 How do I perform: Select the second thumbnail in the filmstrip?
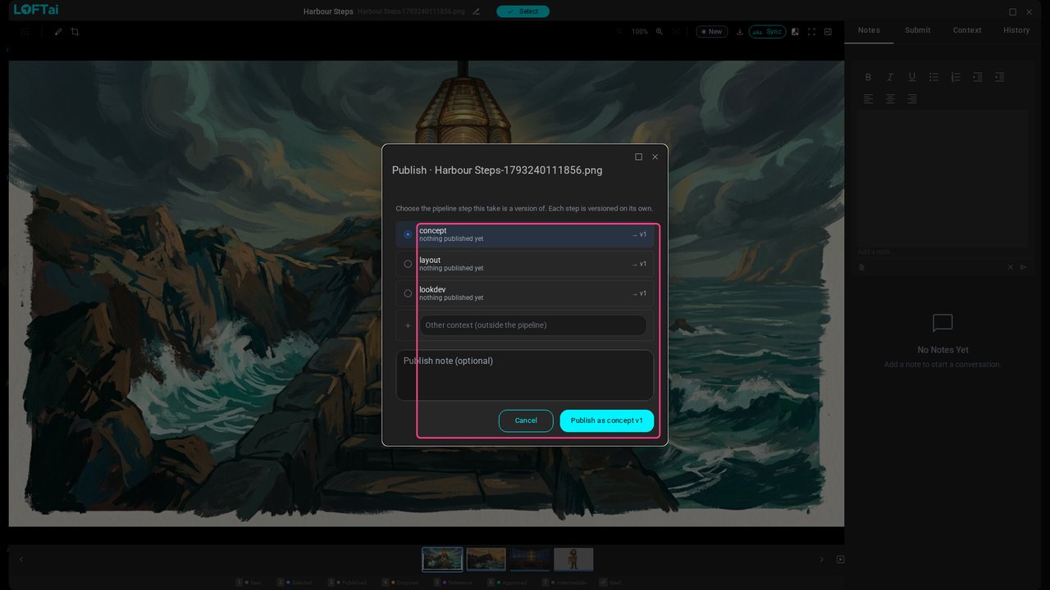pyautogui.click(x=486, y=559)
